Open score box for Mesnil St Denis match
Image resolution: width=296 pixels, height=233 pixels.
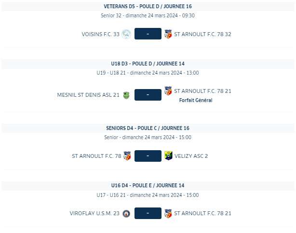(148, 95)
